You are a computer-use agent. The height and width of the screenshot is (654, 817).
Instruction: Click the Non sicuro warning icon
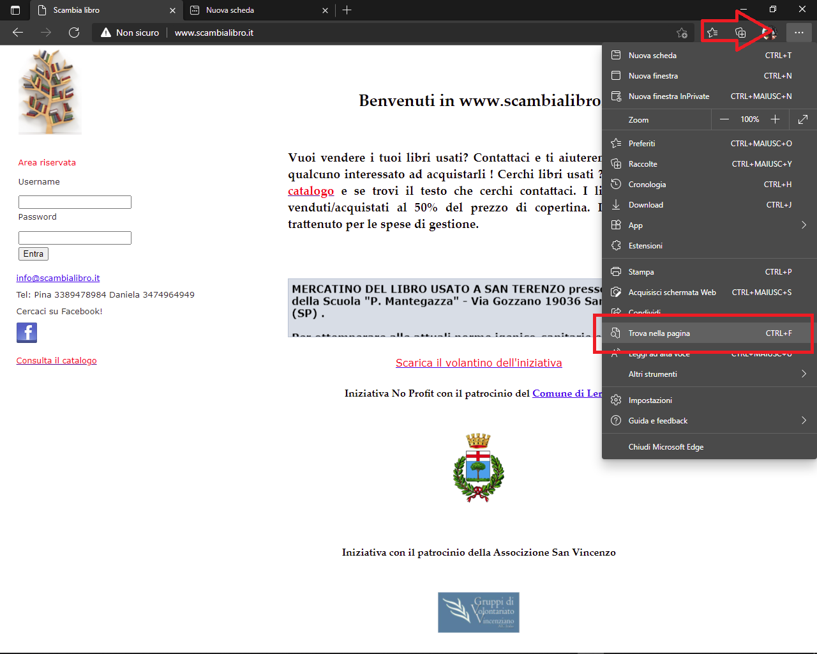click(106, 33)
